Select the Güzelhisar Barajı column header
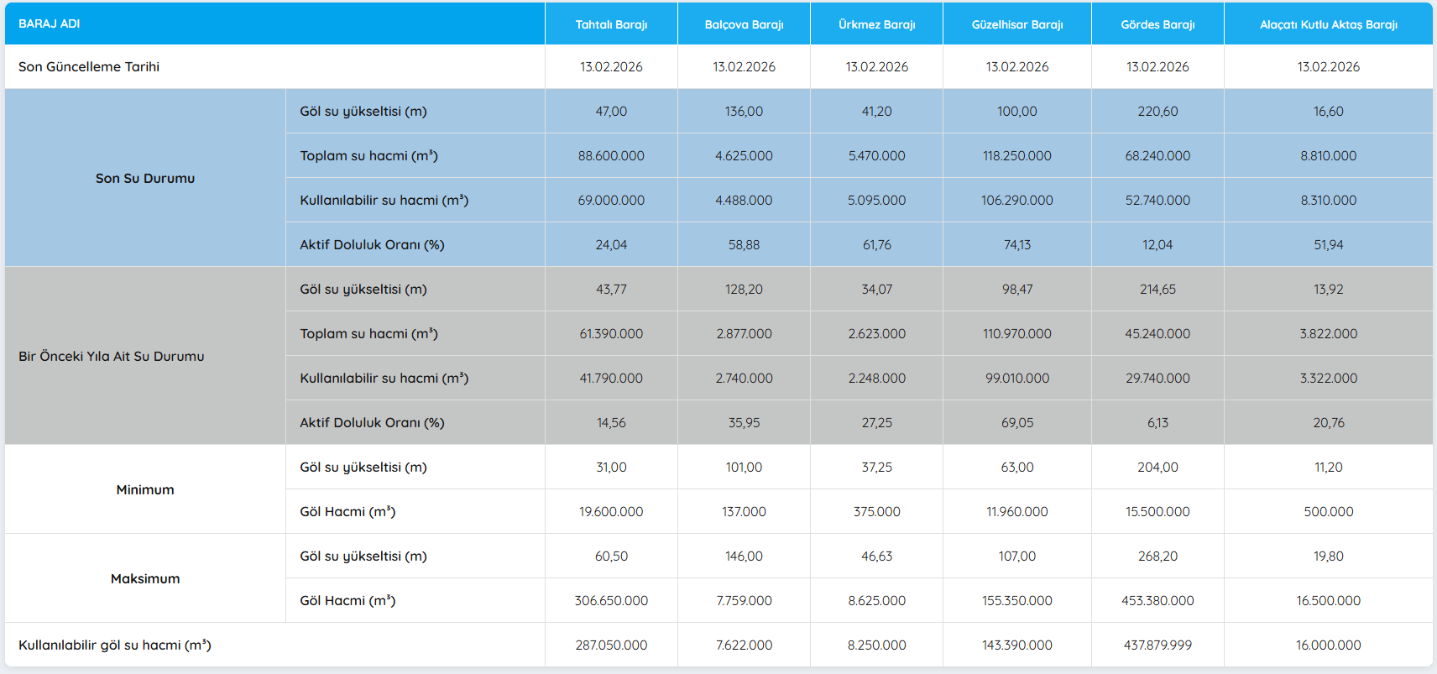The width and height of the screenshot is (1437, 674). click(x=1016, y=24)
